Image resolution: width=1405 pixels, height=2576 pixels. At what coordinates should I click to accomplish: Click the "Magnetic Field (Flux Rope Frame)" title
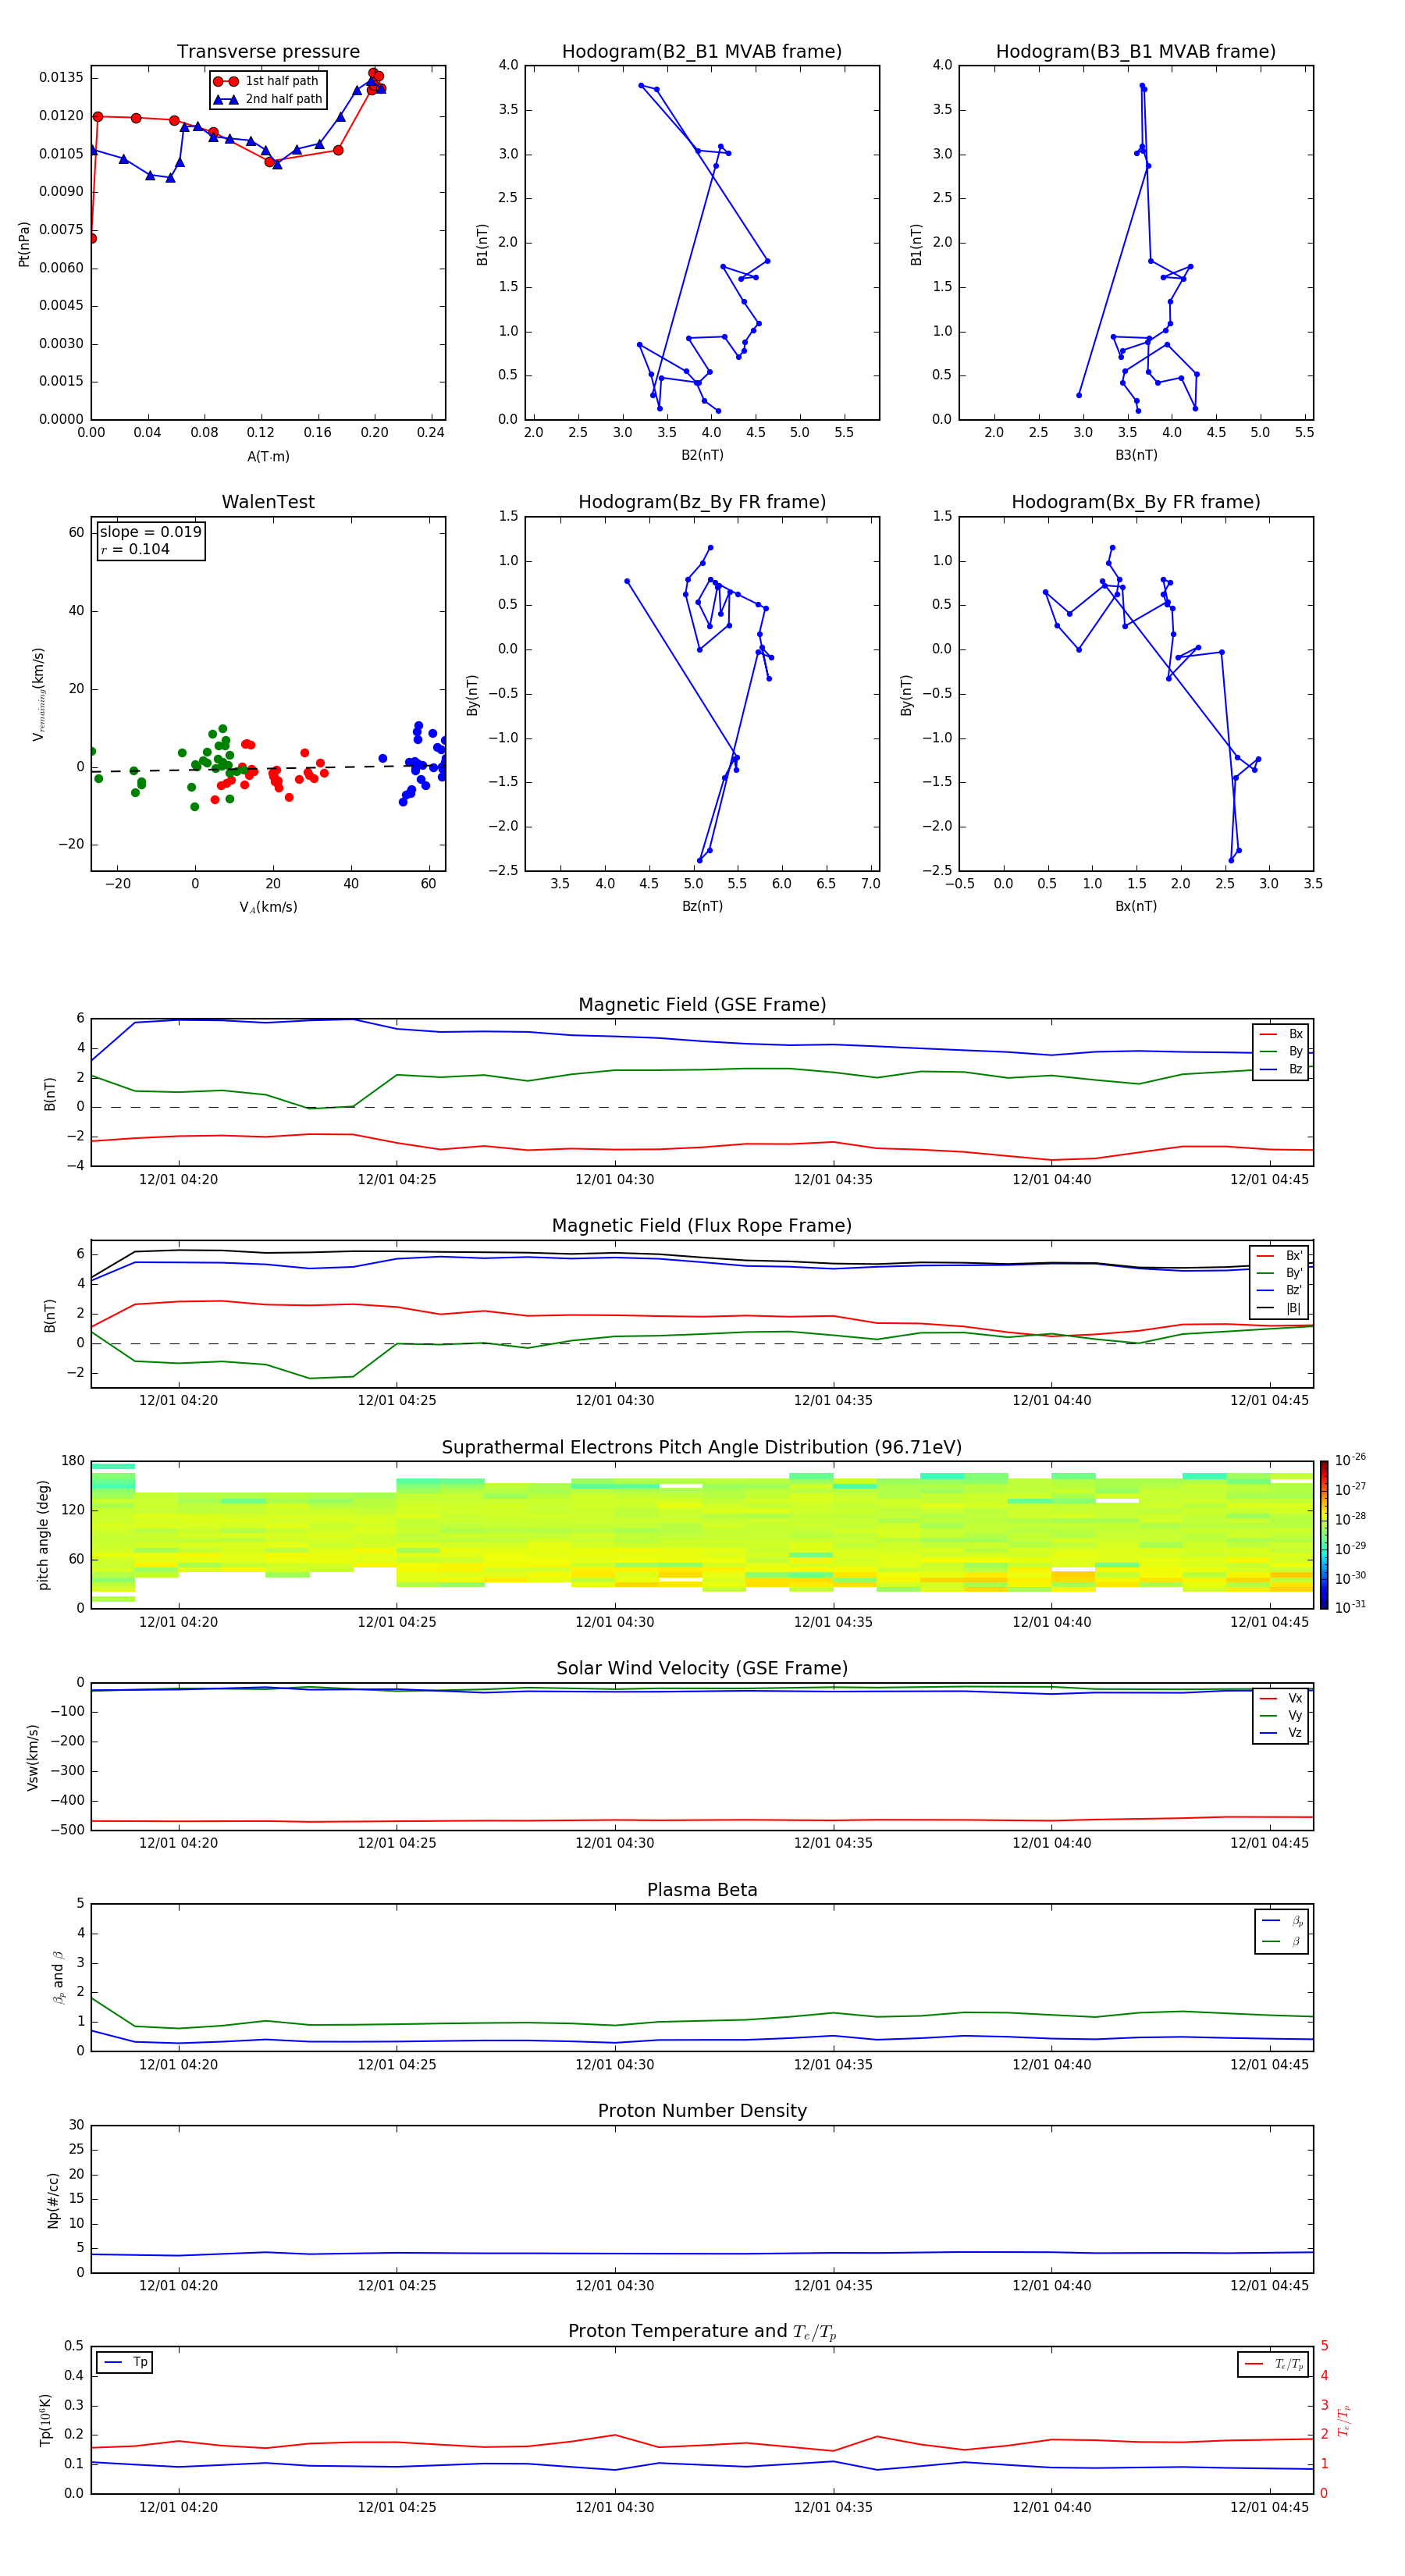point(702,1226)
